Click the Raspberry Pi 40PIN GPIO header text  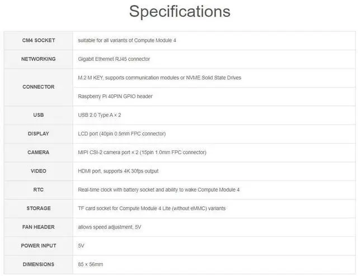point(115,96)
